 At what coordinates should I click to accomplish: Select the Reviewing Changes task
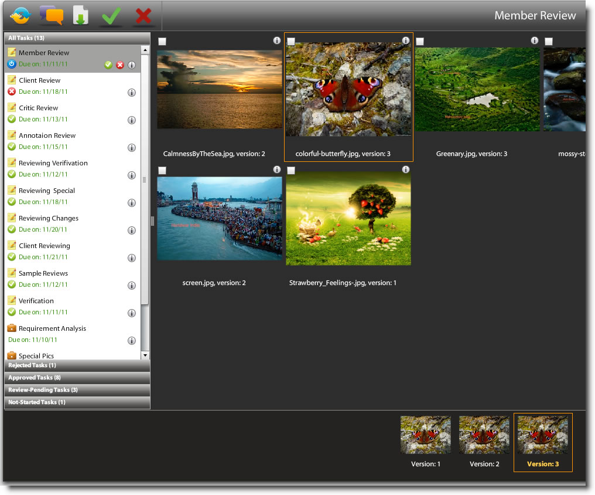tap(73, 224)
